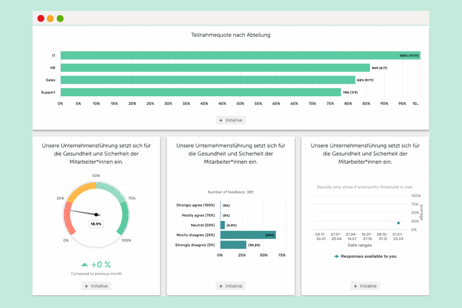Click the 'Mostly agree (75%)' axis label
The height and width of the screenshot is (308, 462).
click(x=198, y=216)
